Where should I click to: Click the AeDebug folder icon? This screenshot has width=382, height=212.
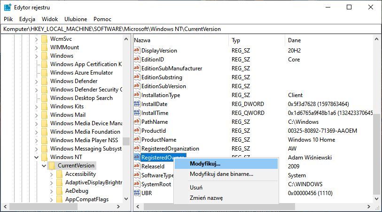(x=60, y=191)
